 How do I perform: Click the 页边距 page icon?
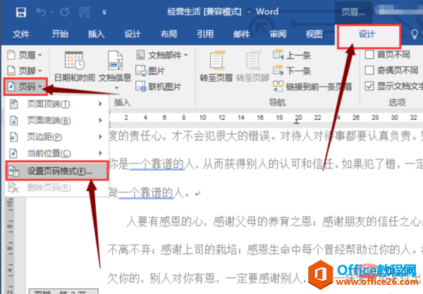14,137
